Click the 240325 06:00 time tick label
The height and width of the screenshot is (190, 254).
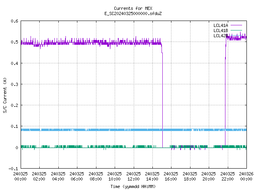pyautogui.click(x=77, y=177)
